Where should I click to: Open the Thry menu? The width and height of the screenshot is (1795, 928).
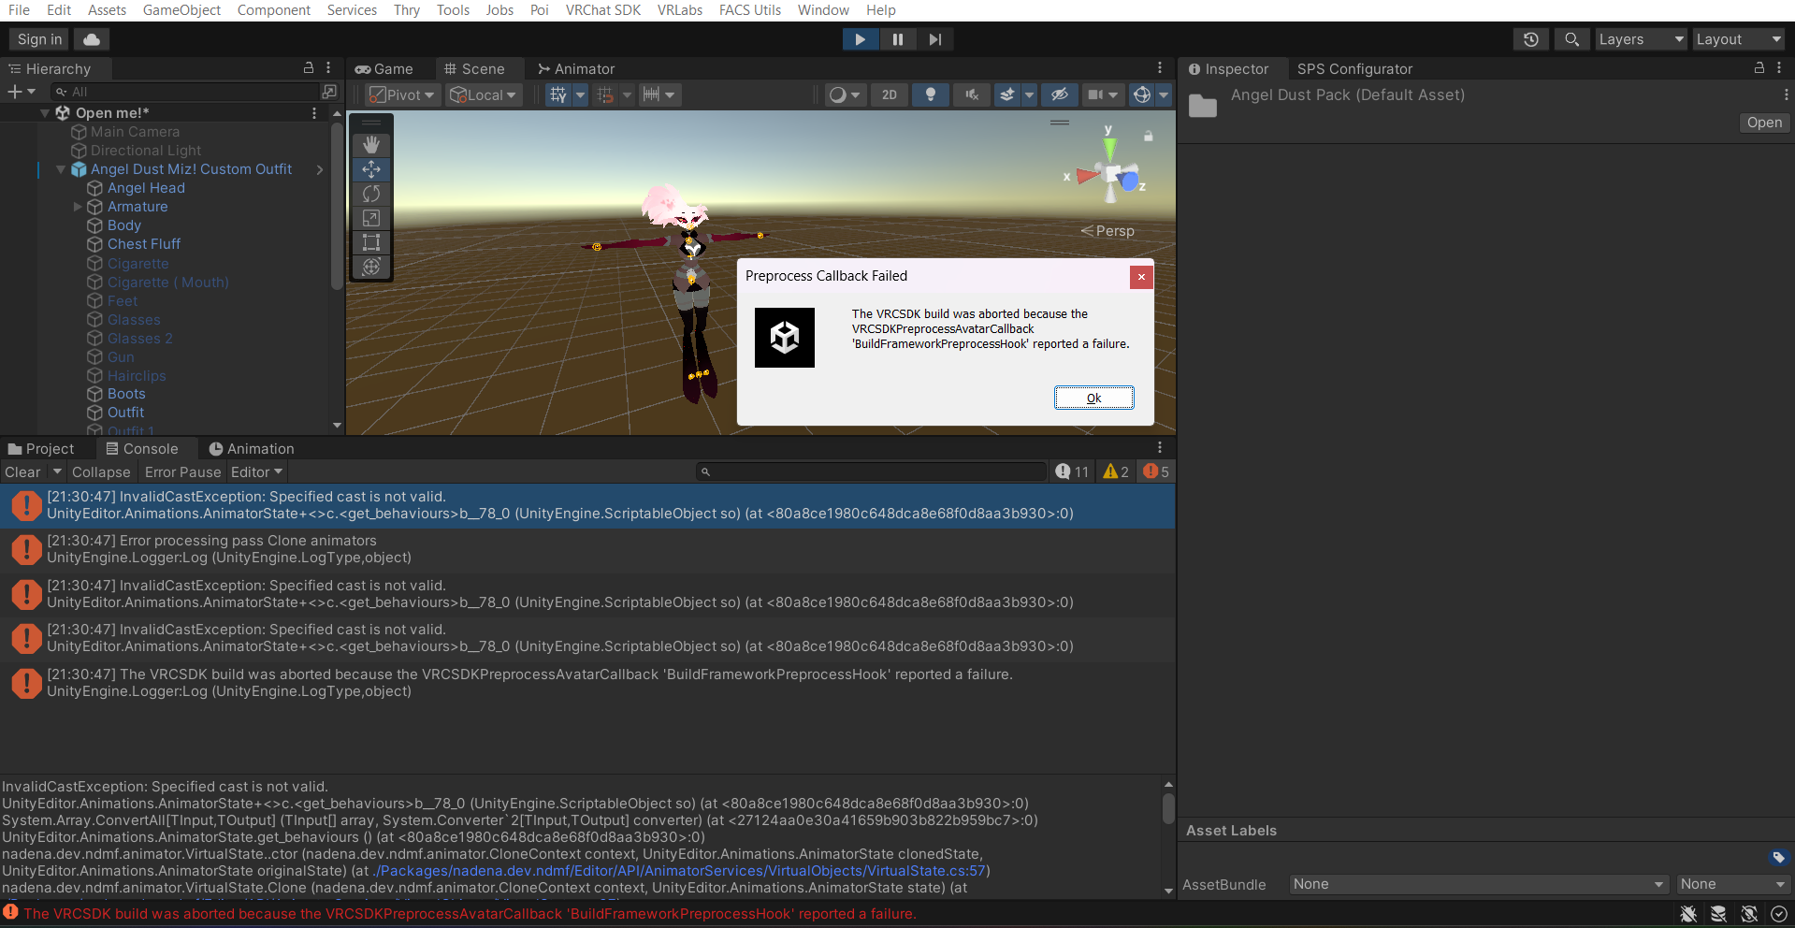(x=407, y=10)
